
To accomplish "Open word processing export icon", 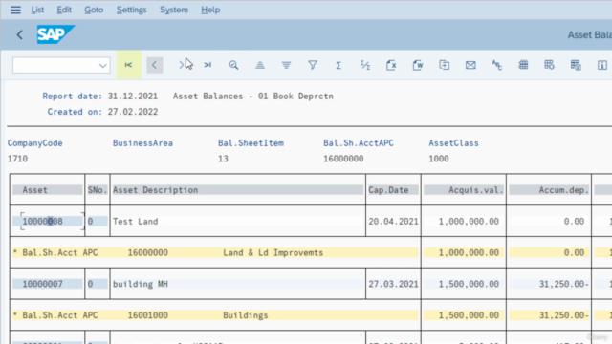I will [x=418, y=65].
